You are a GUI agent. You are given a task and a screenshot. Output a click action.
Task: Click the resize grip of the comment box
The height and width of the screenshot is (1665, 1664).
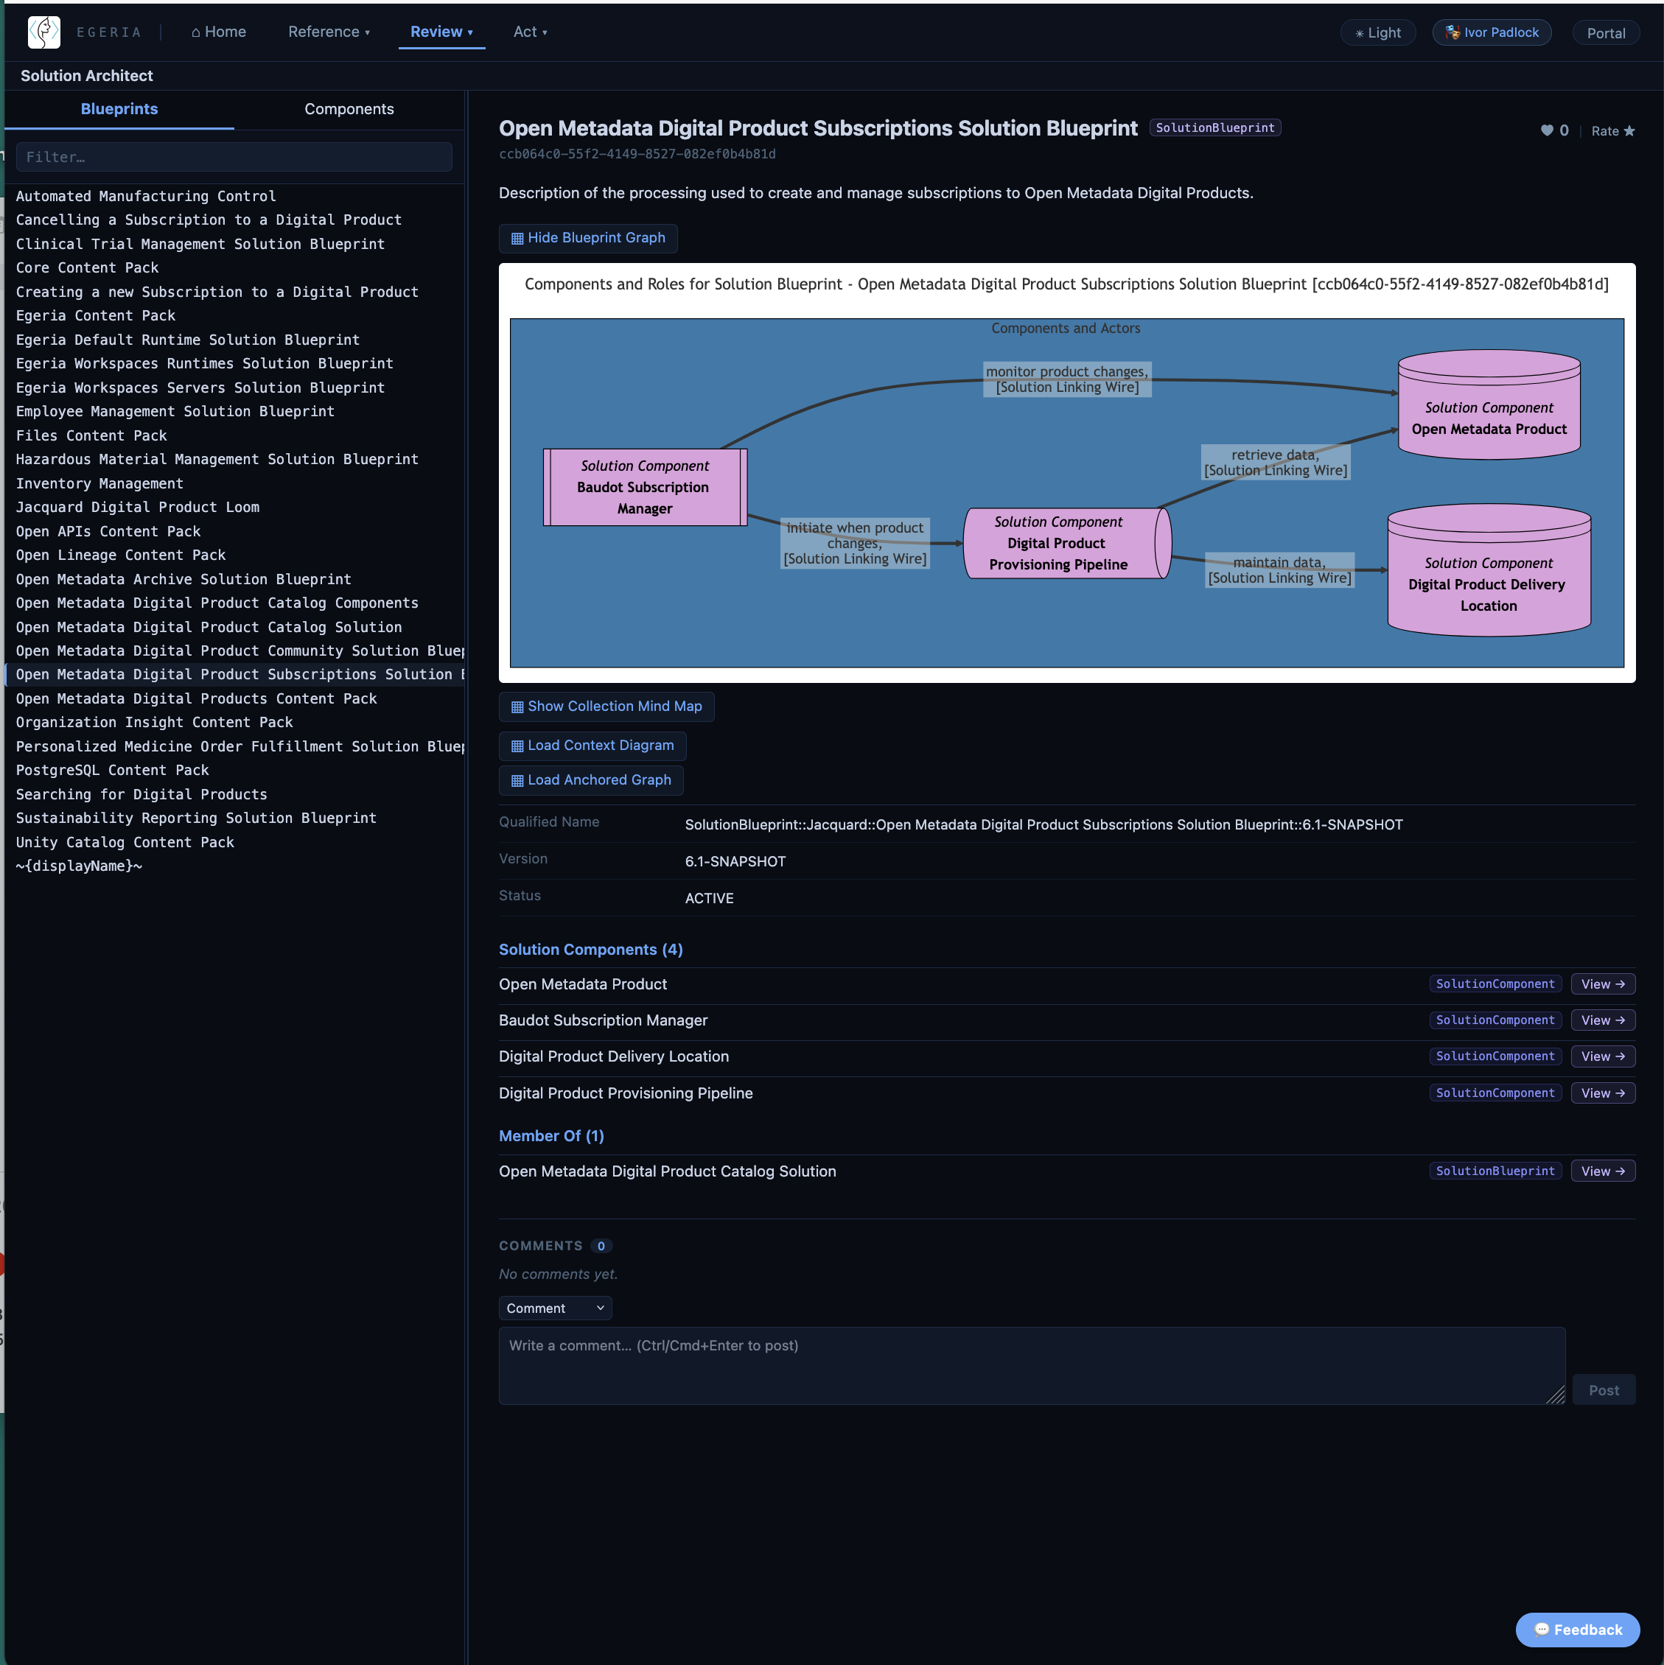point(1556,1395)
